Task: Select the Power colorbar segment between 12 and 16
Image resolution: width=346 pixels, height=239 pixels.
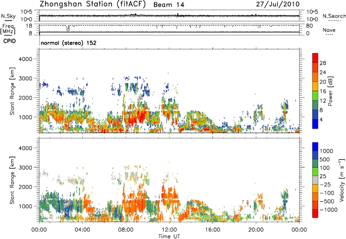Action: 315,96
